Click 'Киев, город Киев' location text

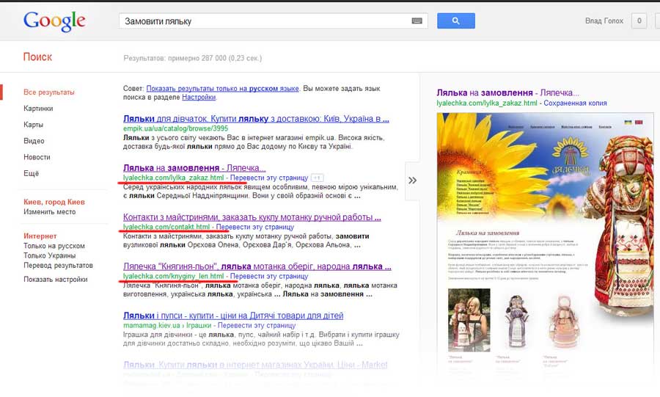[54, 202]
